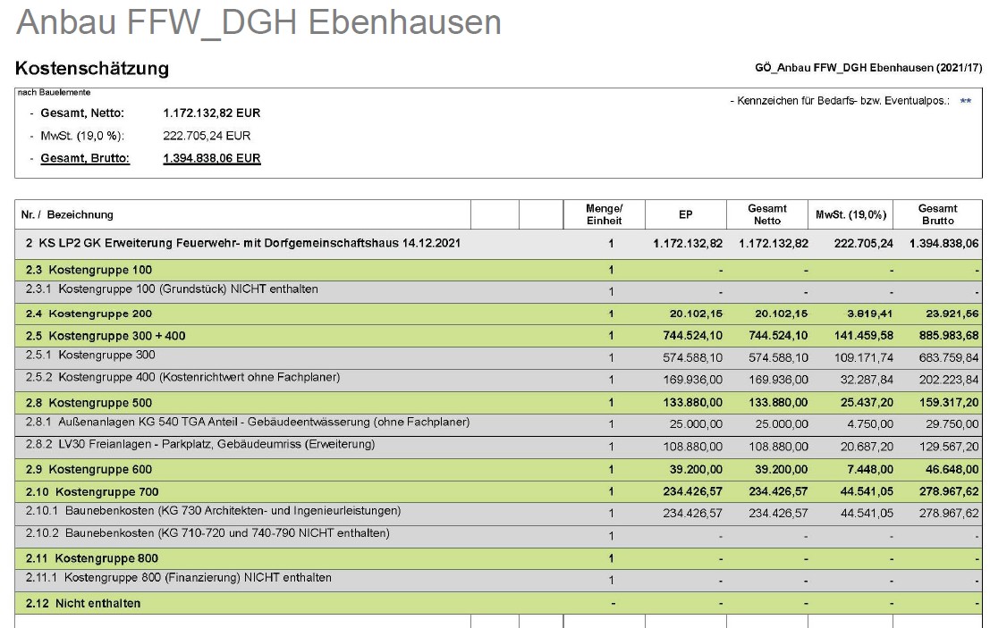Image resolution: width=990 pixels, height=628 pixels.
Task: Select Brutto value '202.223,84'
Action: [x=949, y=380]
